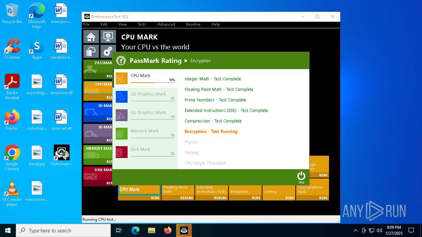Viewport: 422px width, 237px height.
Task: Click the grayed 'Physics' test entry
Action: point(191,142)
